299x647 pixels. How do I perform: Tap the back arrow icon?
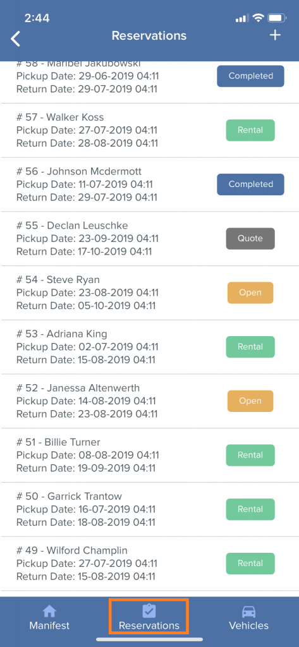click(x=15, y=39)
